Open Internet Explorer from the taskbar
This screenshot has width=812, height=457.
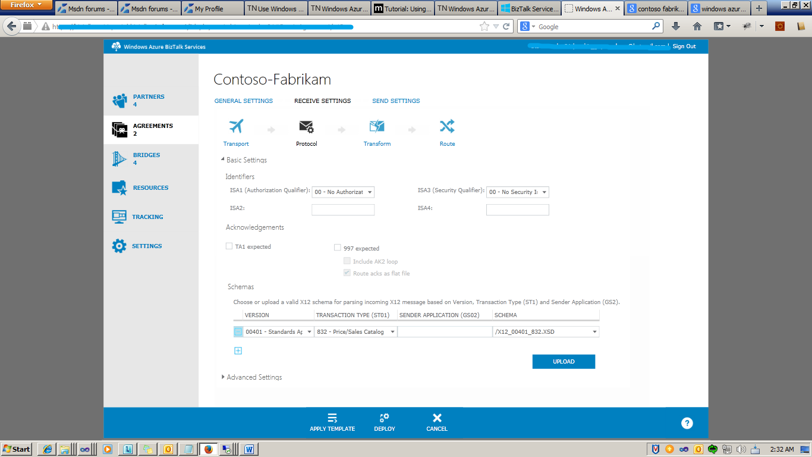[48, 449]
